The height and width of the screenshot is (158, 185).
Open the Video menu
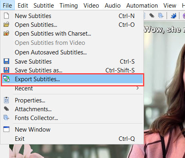click(x=91, y=6)
